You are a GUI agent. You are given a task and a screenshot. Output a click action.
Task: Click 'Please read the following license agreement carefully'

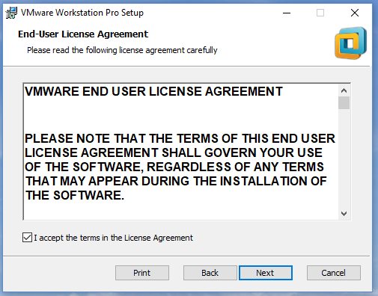[122, 50]
